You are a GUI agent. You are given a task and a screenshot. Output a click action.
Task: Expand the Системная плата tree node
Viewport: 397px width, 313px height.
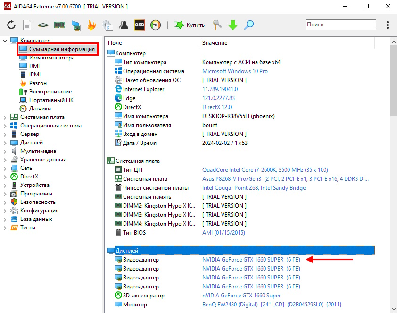click(x=5, y=118)
